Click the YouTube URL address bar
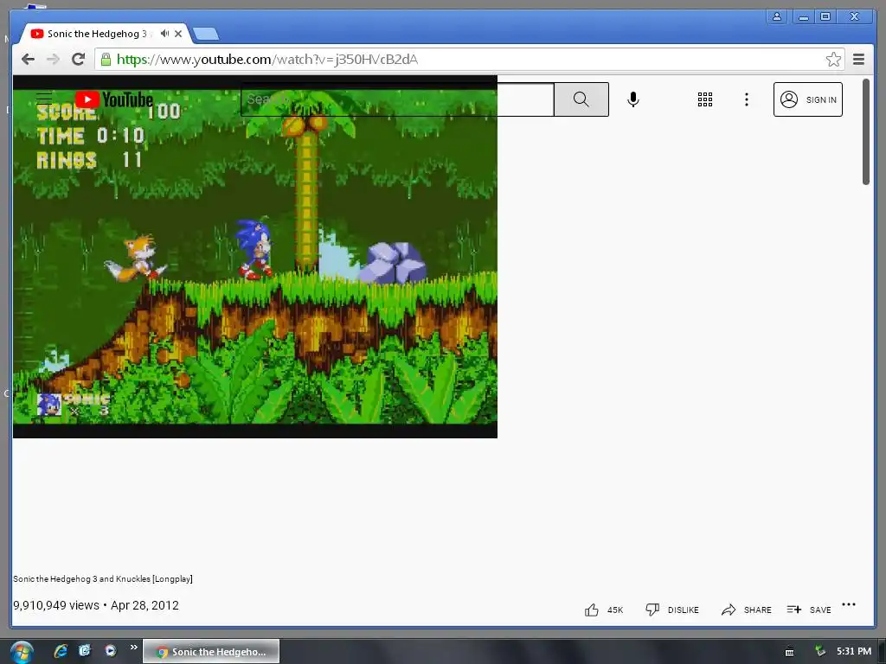 coord(470,60)
